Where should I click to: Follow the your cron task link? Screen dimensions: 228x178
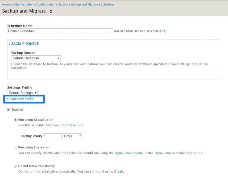[x=65, y=125]
